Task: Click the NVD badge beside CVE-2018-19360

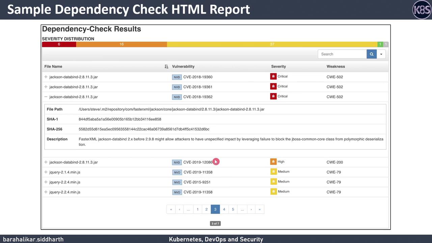Action: point(177,77)
